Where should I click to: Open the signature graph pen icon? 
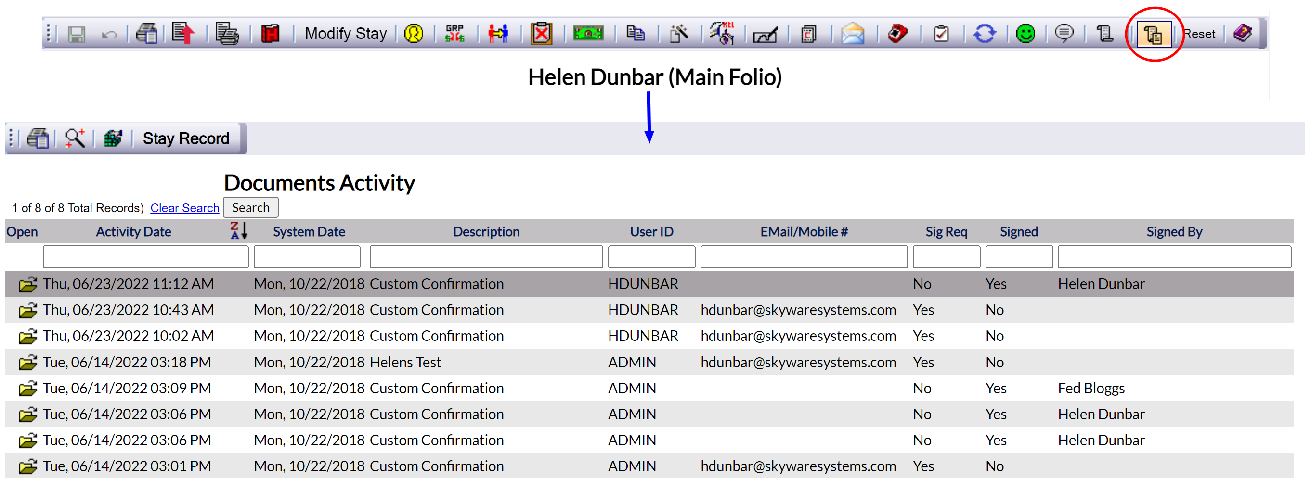pyautogui.click(x=766, y=35)
